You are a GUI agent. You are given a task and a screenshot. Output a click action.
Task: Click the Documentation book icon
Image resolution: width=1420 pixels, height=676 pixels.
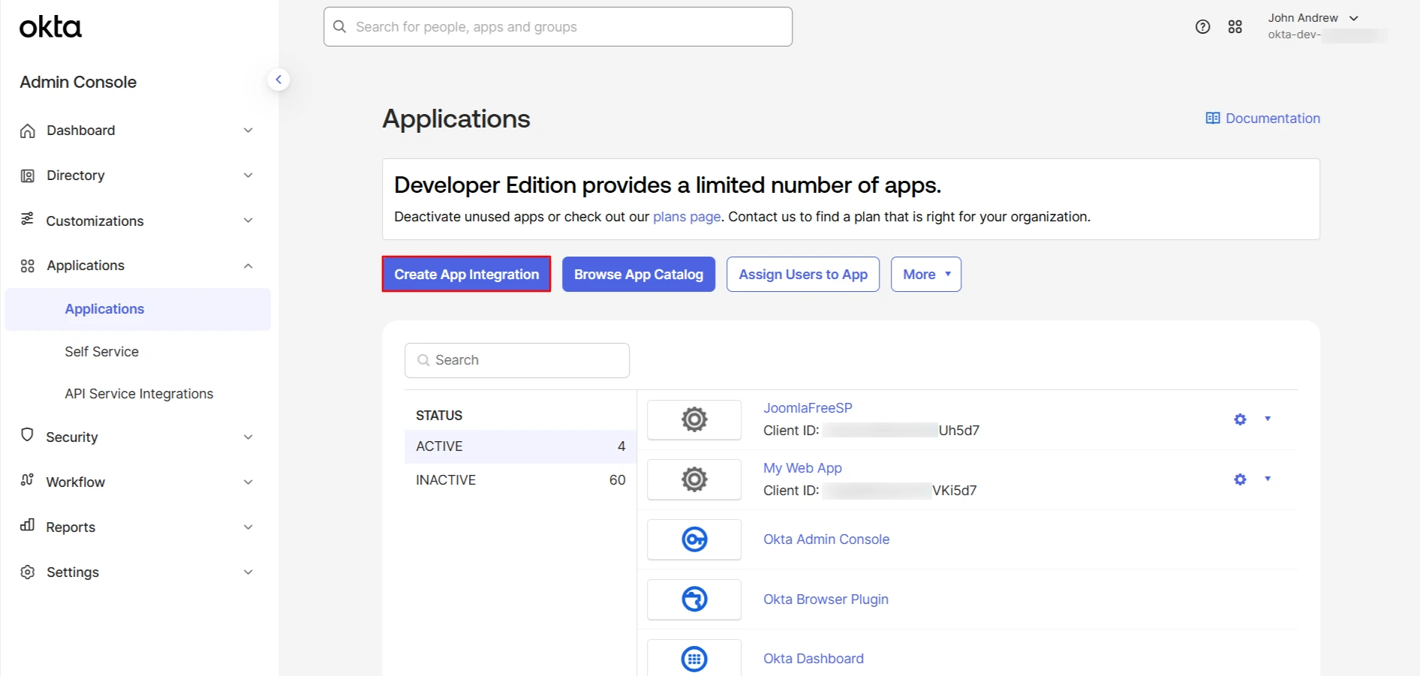[1213, 119]
